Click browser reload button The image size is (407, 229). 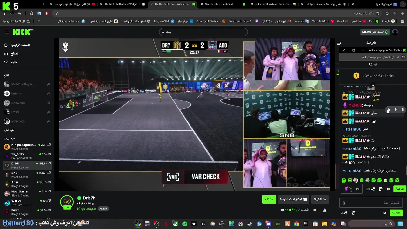[x=387, y=13]
